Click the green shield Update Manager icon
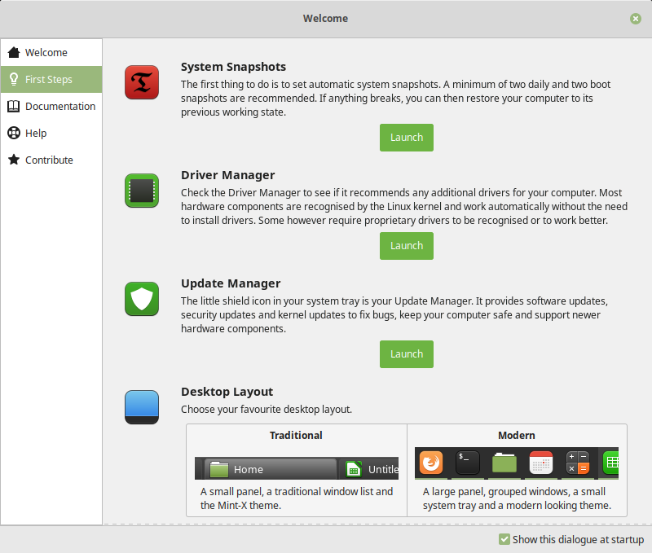This screenshot has height=553, width=652. click(x=142, y=299)
